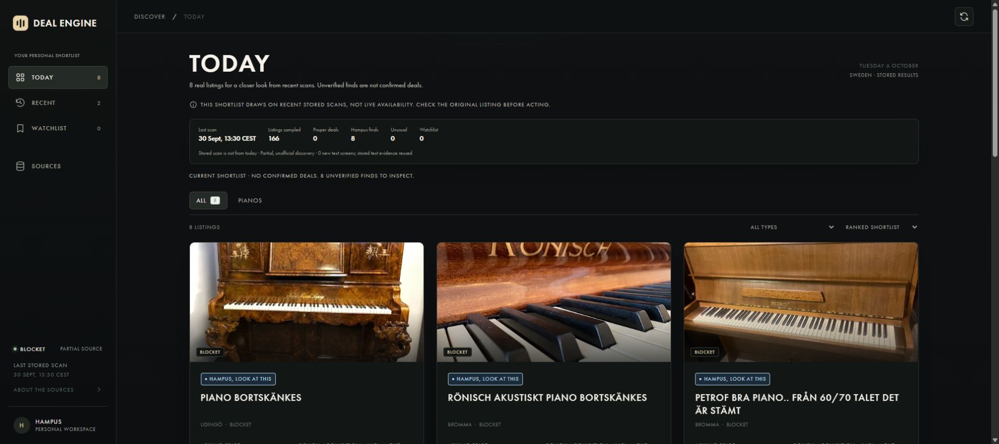
Task: Click the Recent history icon
Action: point(20,103)
